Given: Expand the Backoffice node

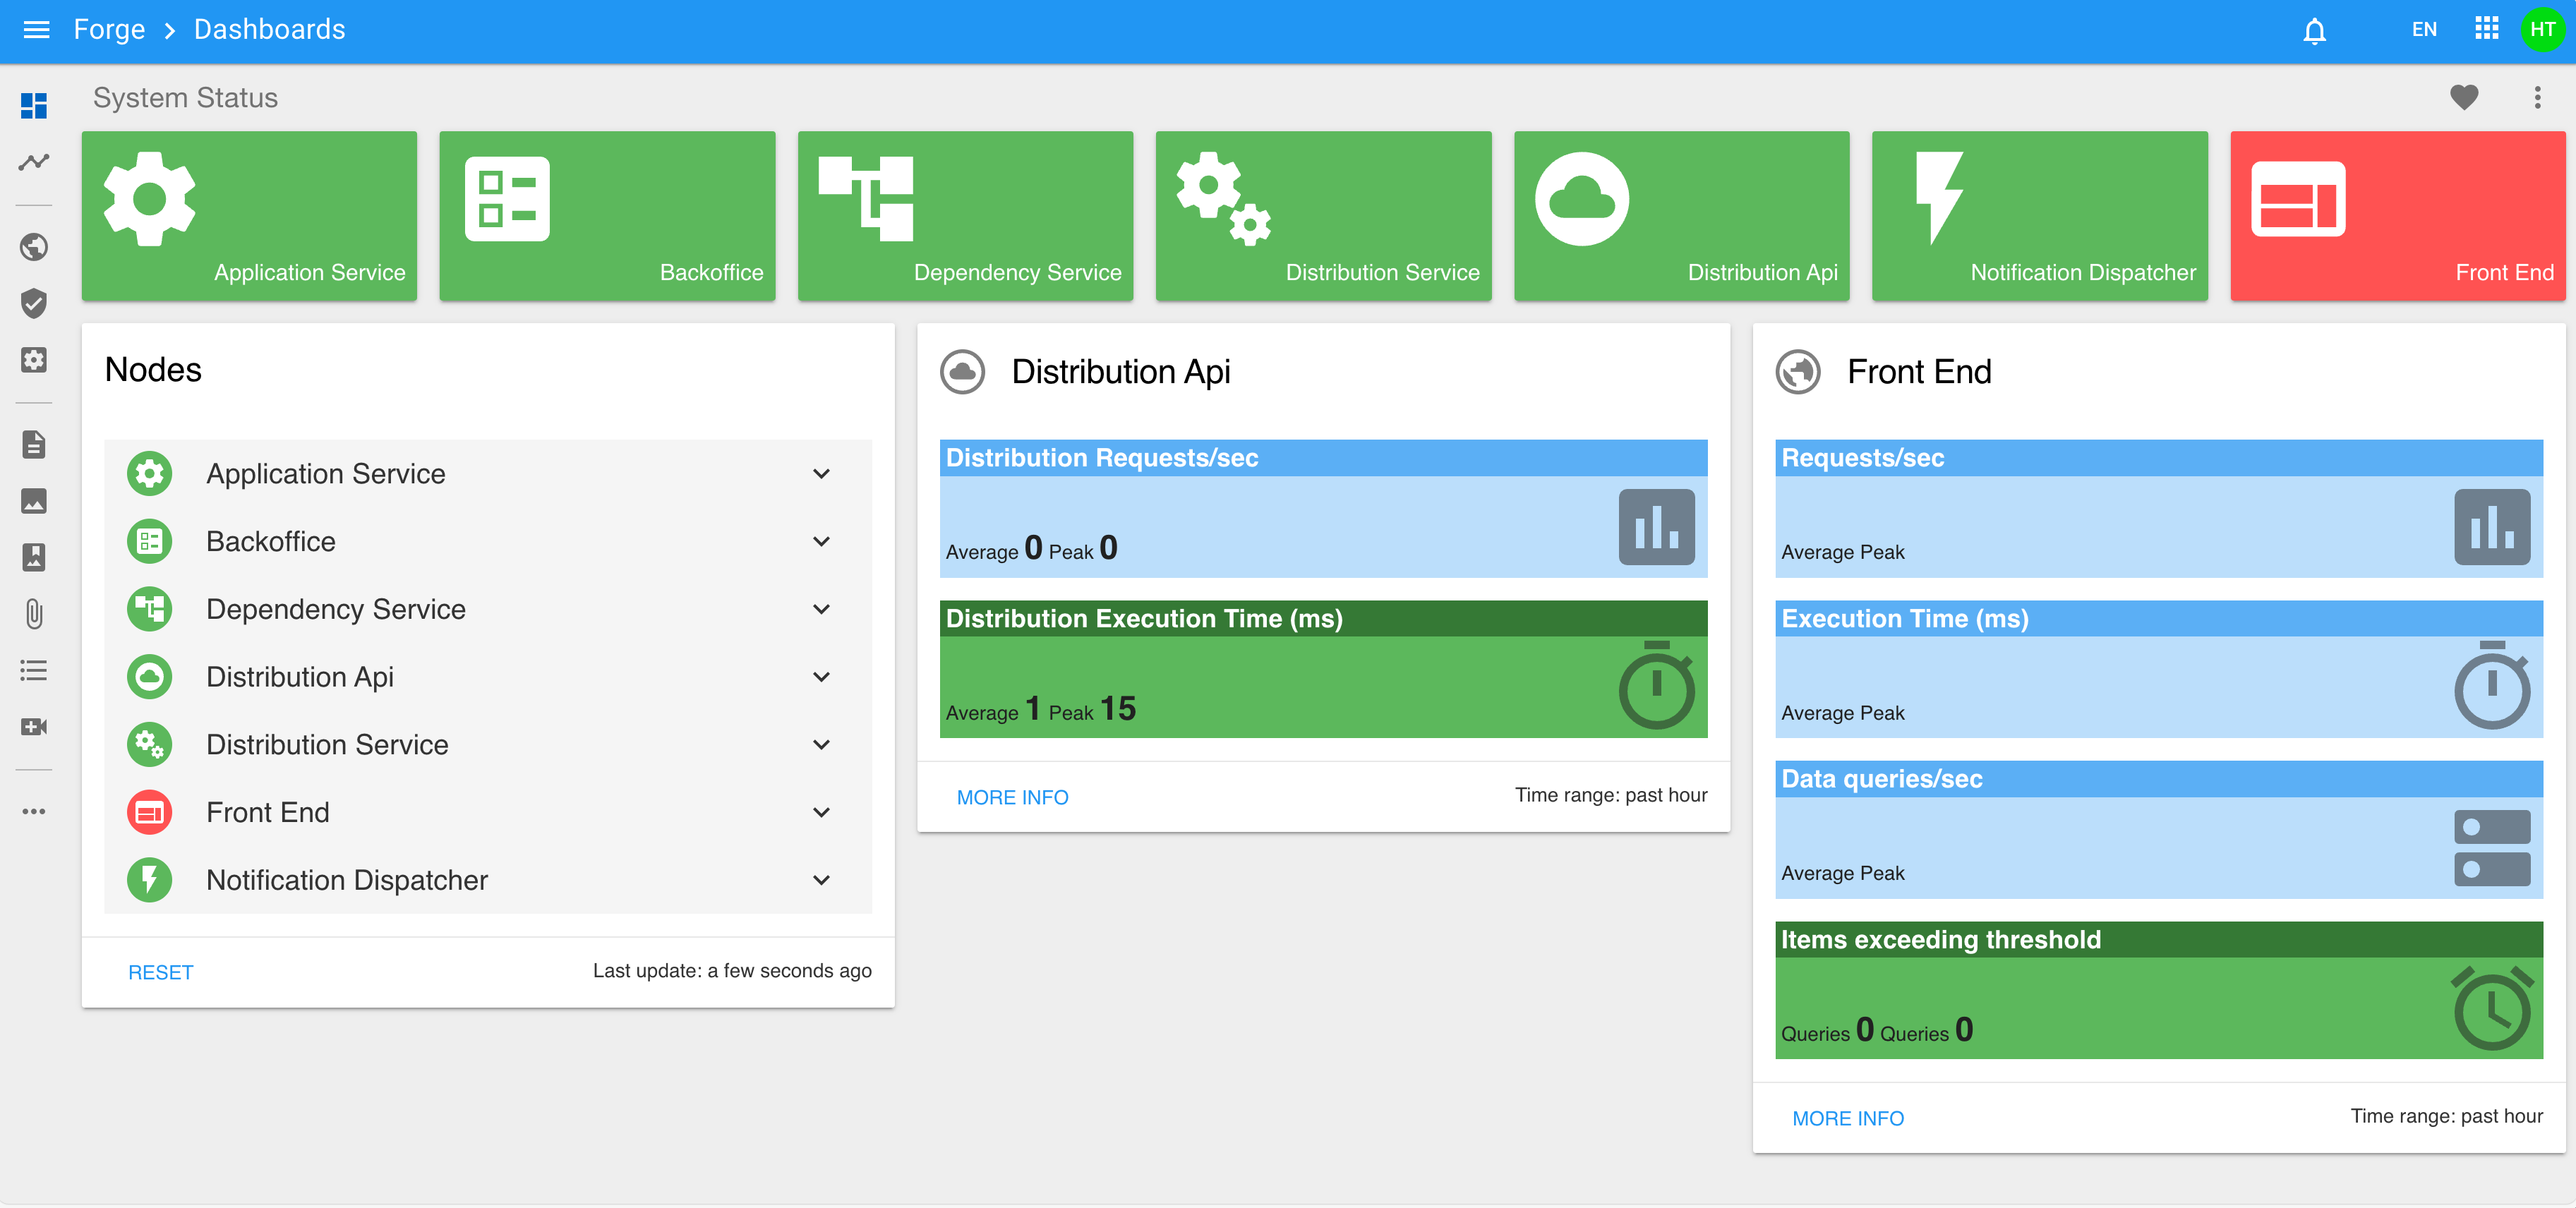Looking at the screenshot, I should (x=821, y=542).
